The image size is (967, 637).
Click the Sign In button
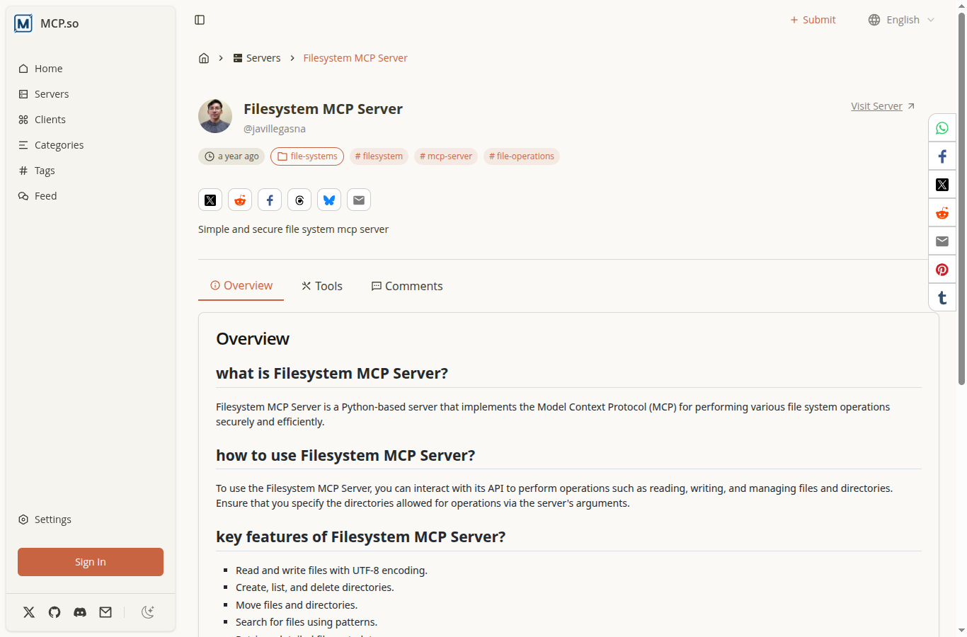click(x=91, y=562)
